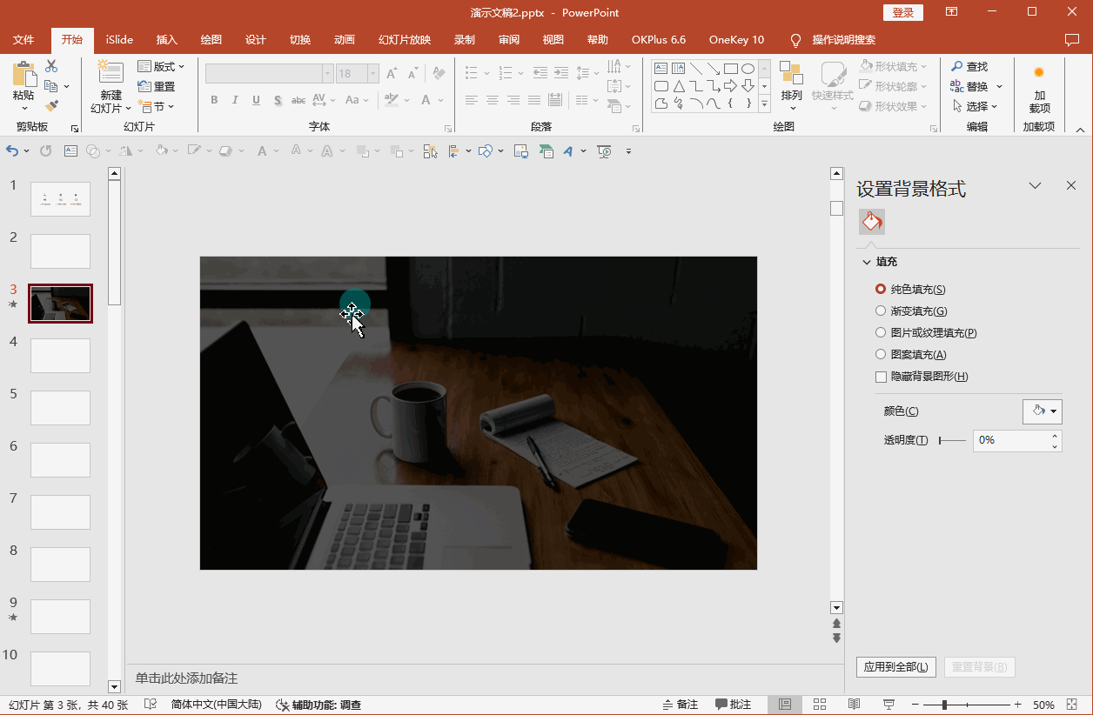Expand the shapes gallery more arrow

click(765, 104)
